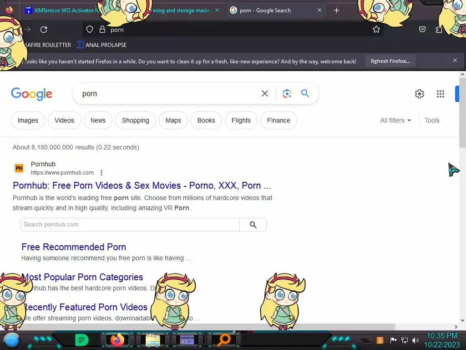
Task: Click the orange Java tray icon
Action: (x=380, y=340)
